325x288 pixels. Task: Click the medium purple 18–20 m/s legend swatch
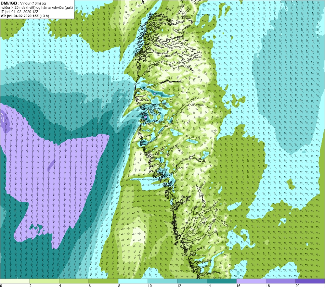point(281,281)
